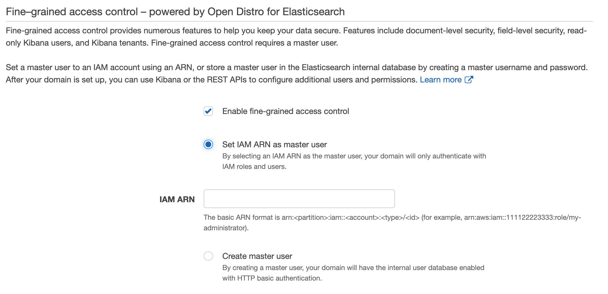Viewport: 608px width, 294px height.
Task: Click the paragraph starting 'Set a master user'
Action: (x=297, y=68)
